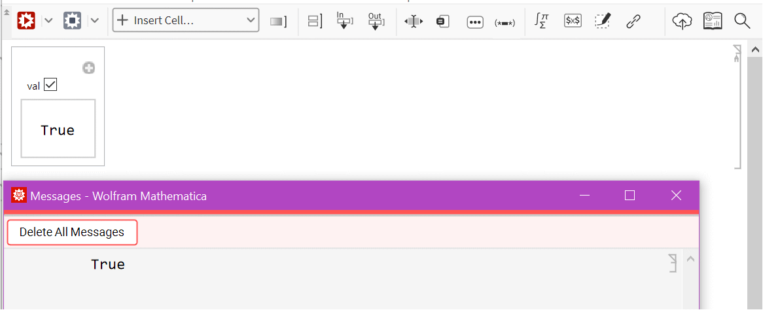Uncheck the val checkbox
This screenshot has height=310, width=763.
tap(50, 85)
